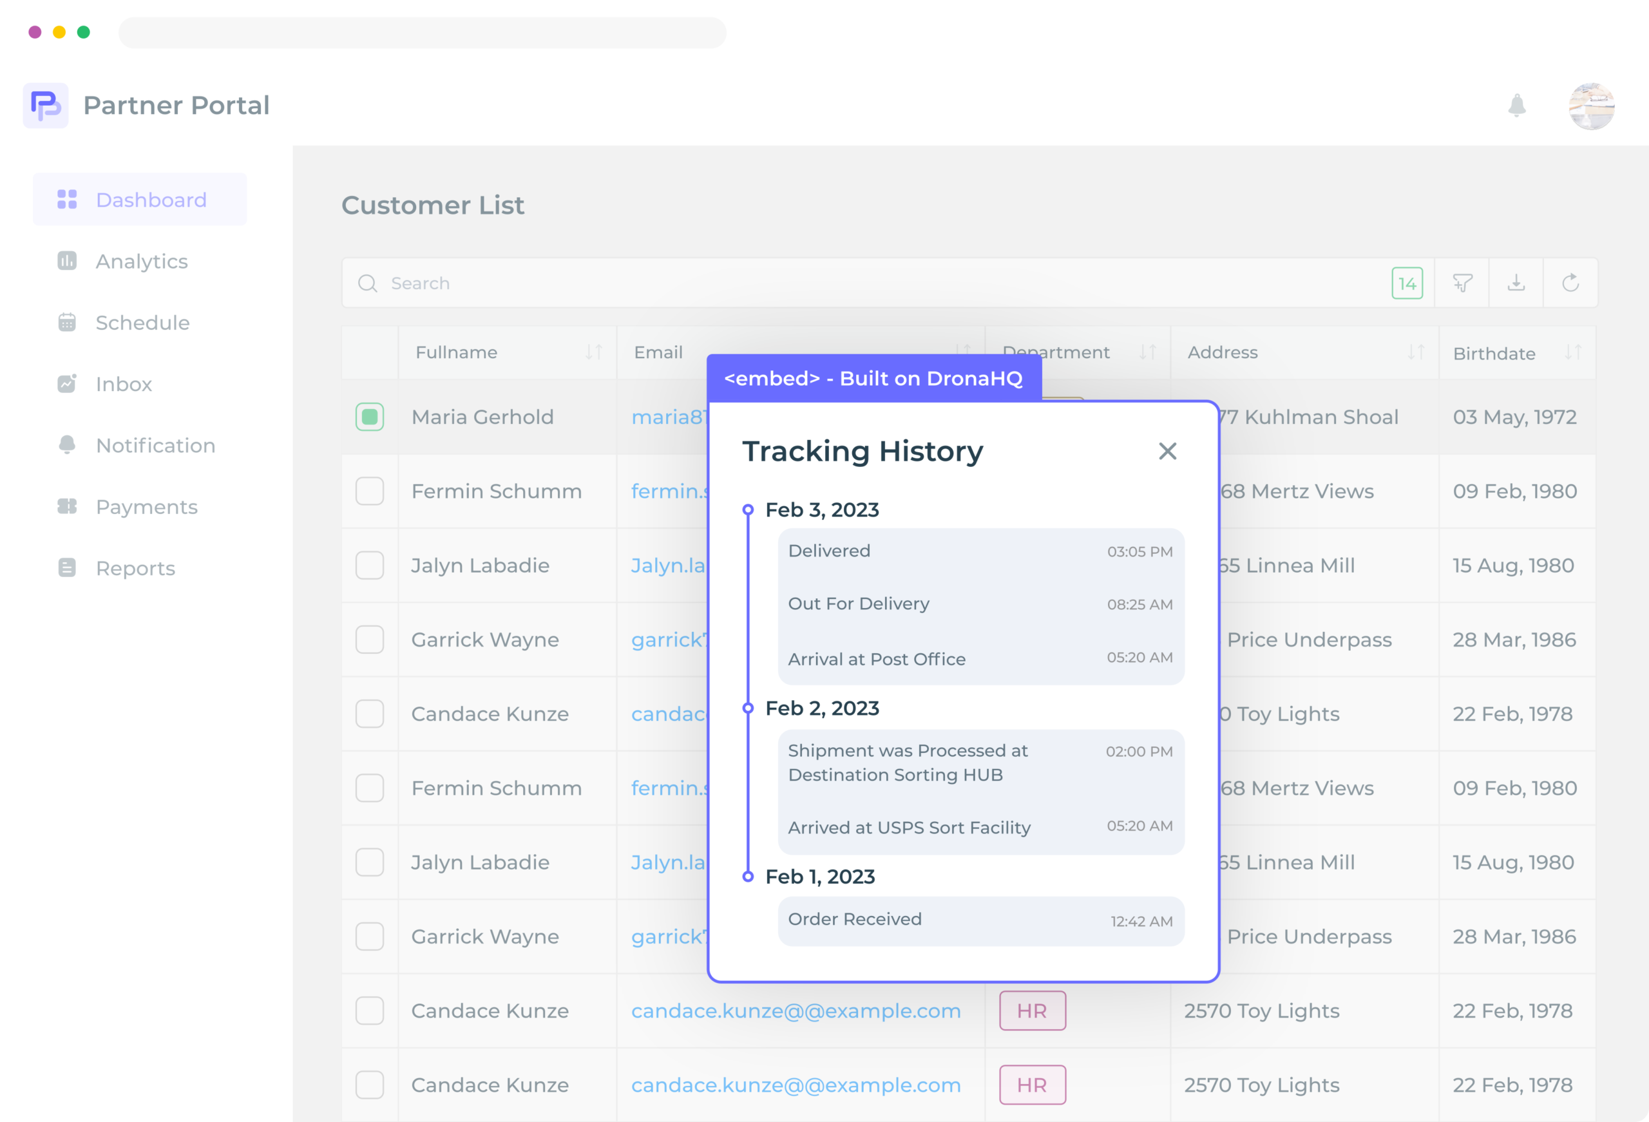
Task: Click the Partner Portal branding icon
Action: [x=44, y=104]
